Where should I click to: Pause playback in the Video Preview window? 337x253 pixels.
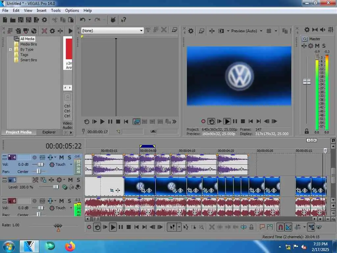[x=235, y=121]
